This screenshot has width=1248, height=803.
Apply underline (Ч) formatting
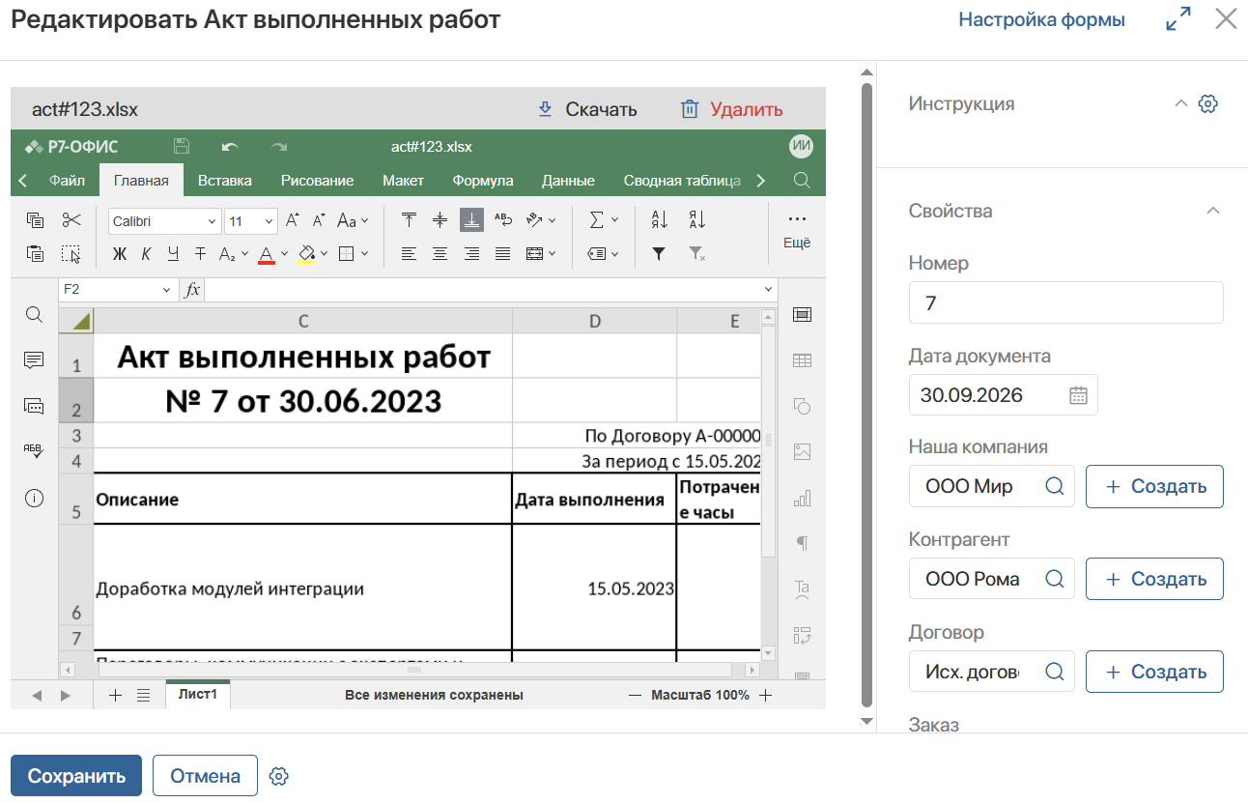173,254
